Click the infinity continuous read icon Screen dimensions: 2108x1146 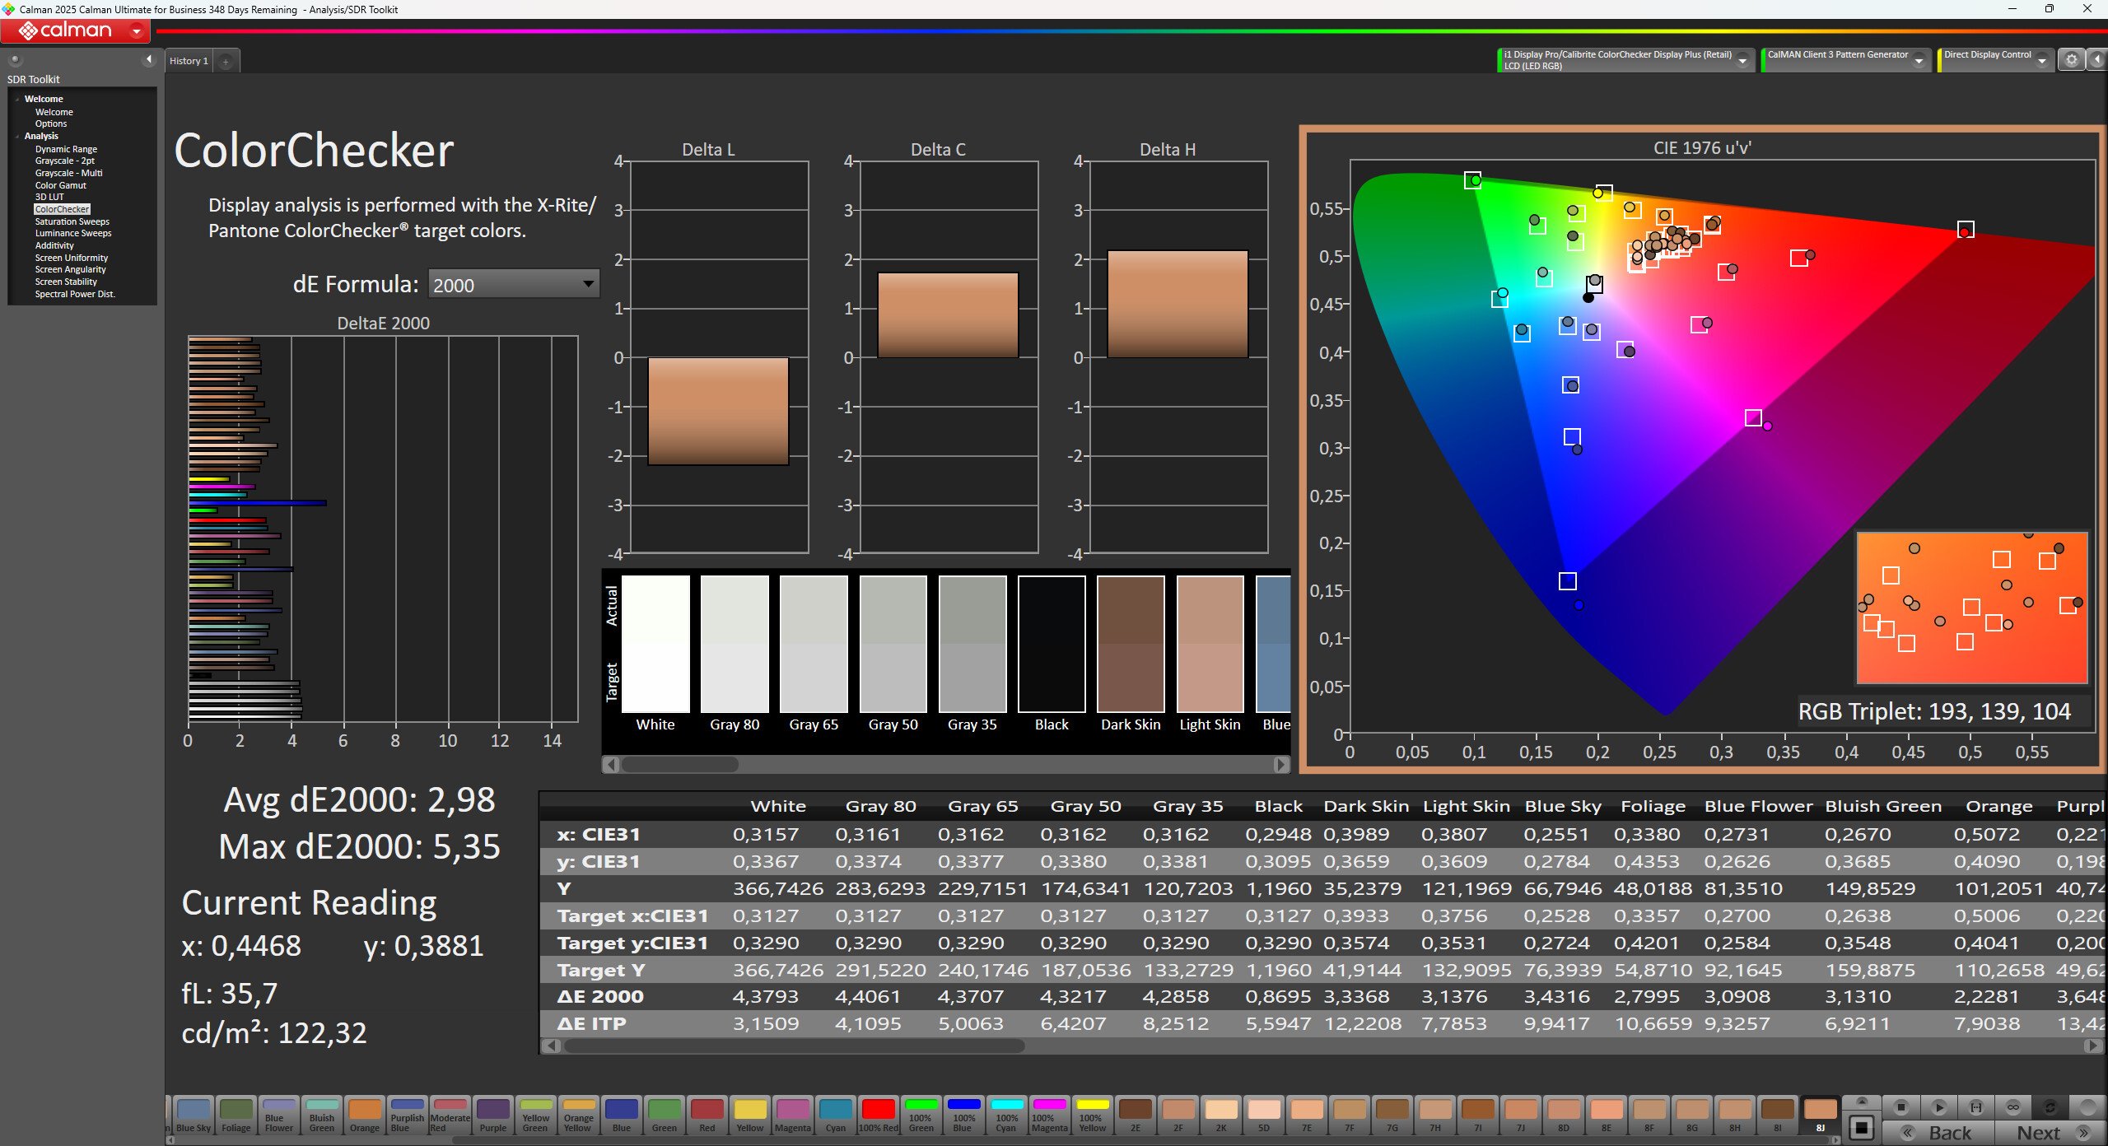coord(2013,1107)
